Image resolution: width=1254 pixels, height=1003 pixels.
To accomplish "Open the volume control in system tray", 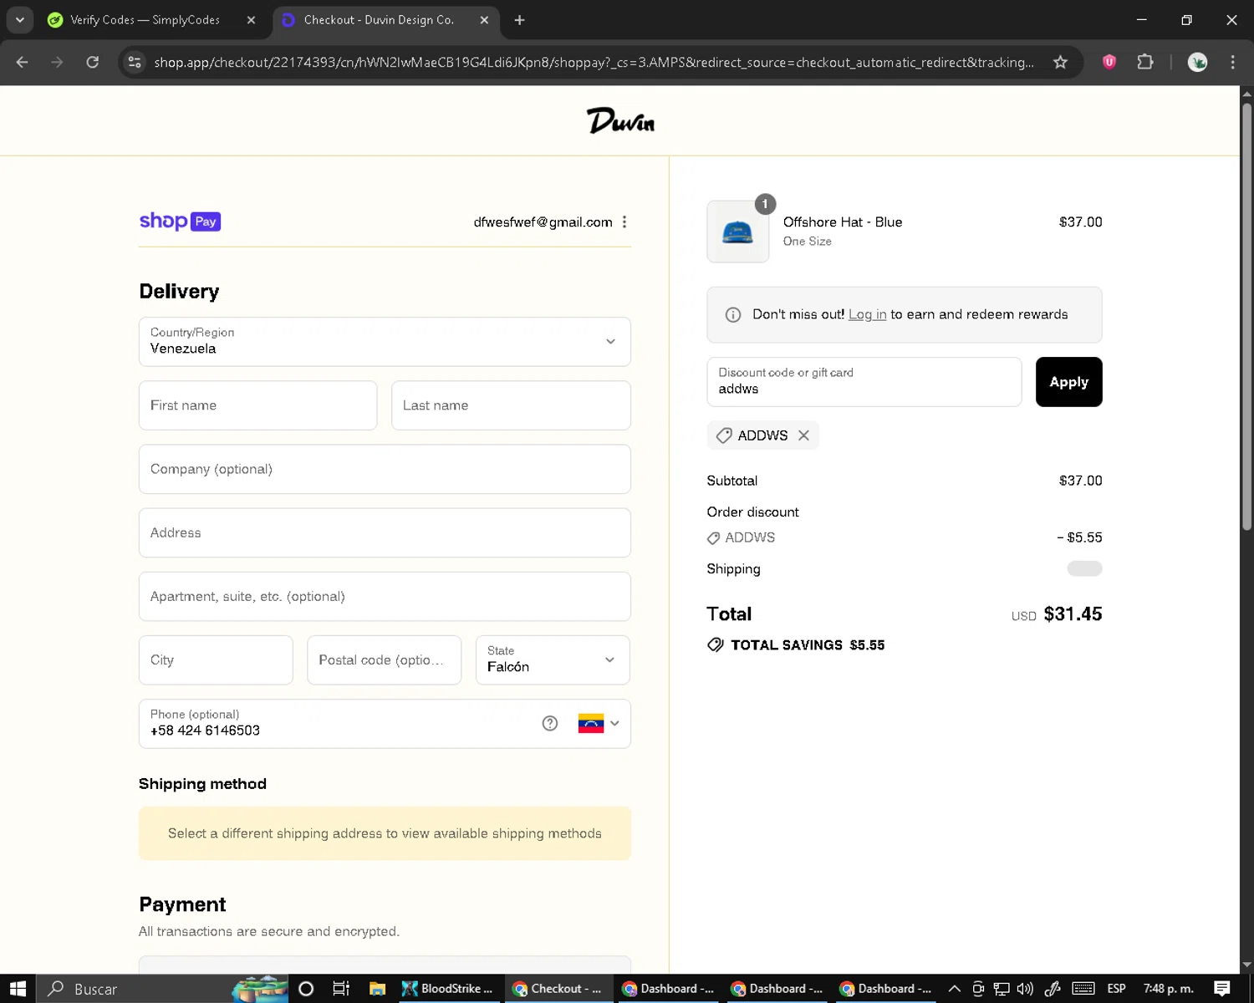I will click(1025, 989).
